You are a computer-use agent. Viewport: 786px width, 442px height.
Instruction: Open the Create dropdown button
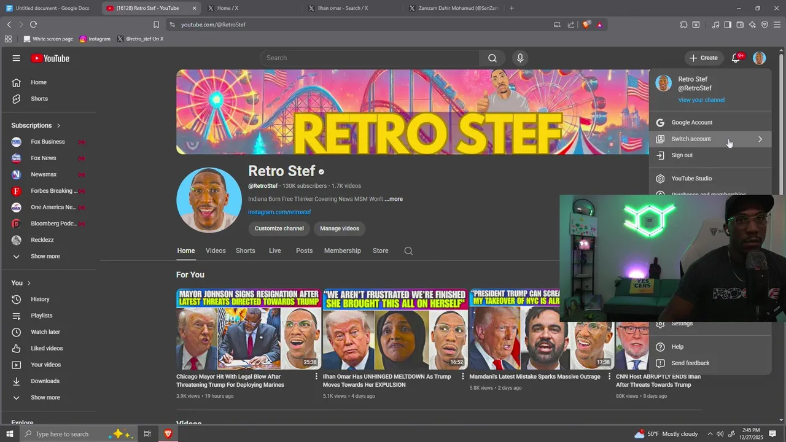(704, 58)
